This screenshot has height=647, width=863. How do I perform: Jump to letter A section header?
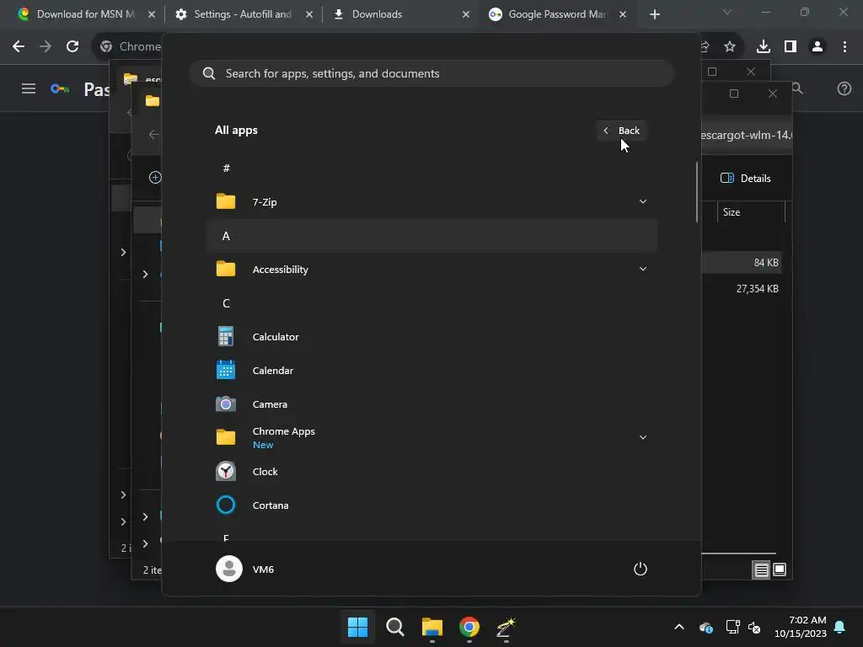pos(431,236)
